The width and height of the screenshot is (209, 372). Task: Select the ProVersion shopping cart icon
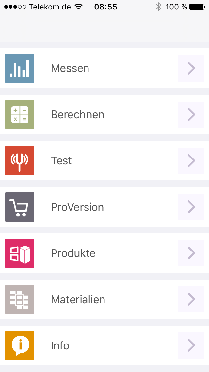tap(20, 207)
